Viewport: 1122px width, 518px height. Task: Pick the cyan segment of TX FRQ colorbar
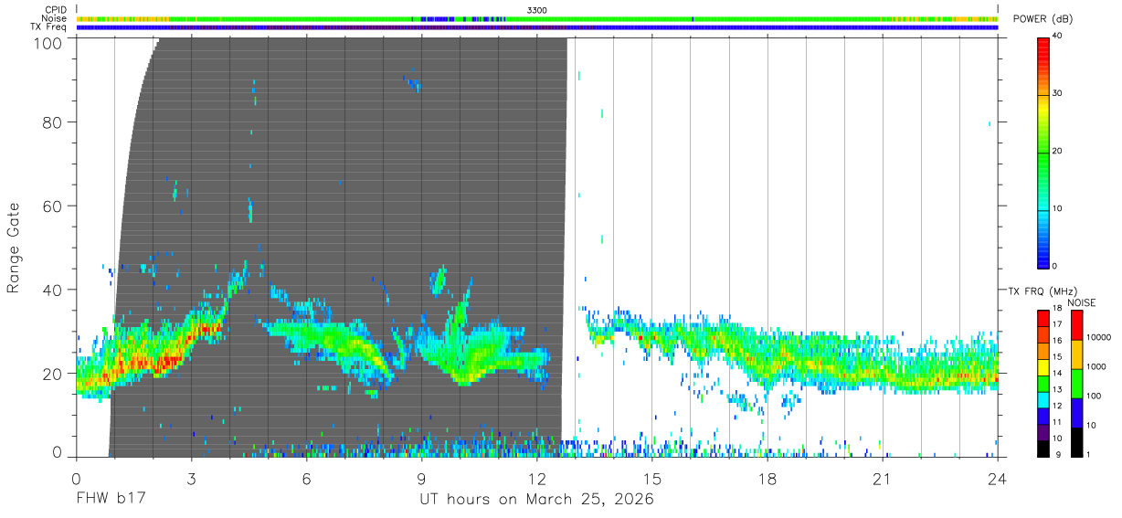point(1043,400)
